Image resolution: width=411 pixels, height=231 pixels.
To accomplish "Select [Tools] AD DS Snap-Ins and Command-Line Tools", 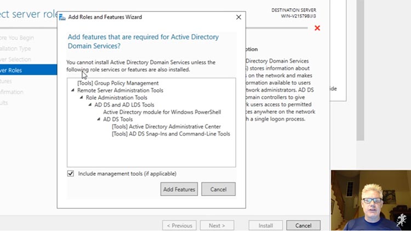I will [x=171, y=134].
